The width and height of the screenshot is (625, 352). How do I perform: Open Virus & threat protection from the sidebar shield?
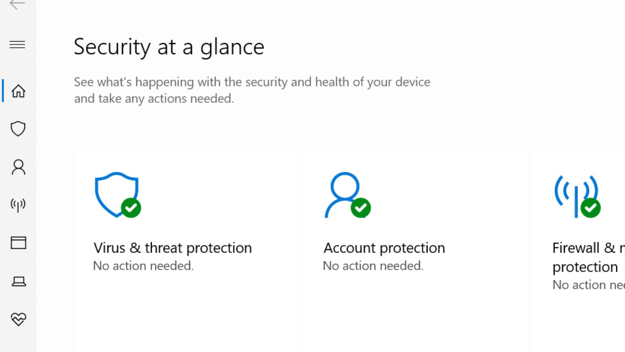pos(18,129)
